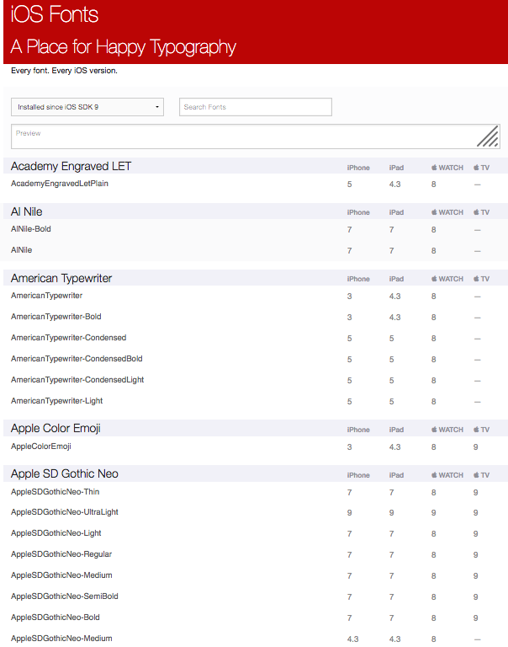The image size is (508, 647).
Task: Choose the AppleSDGothicNeo-Thin font name
Action: click(x=56, y=492)
